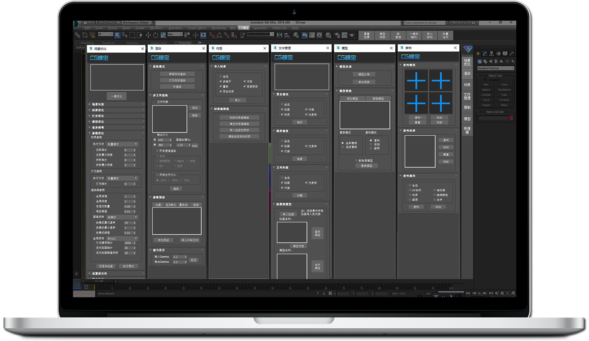This screenshot has width=589, height=341.
Task: Click the 模型分离 button
Action: 364,74
